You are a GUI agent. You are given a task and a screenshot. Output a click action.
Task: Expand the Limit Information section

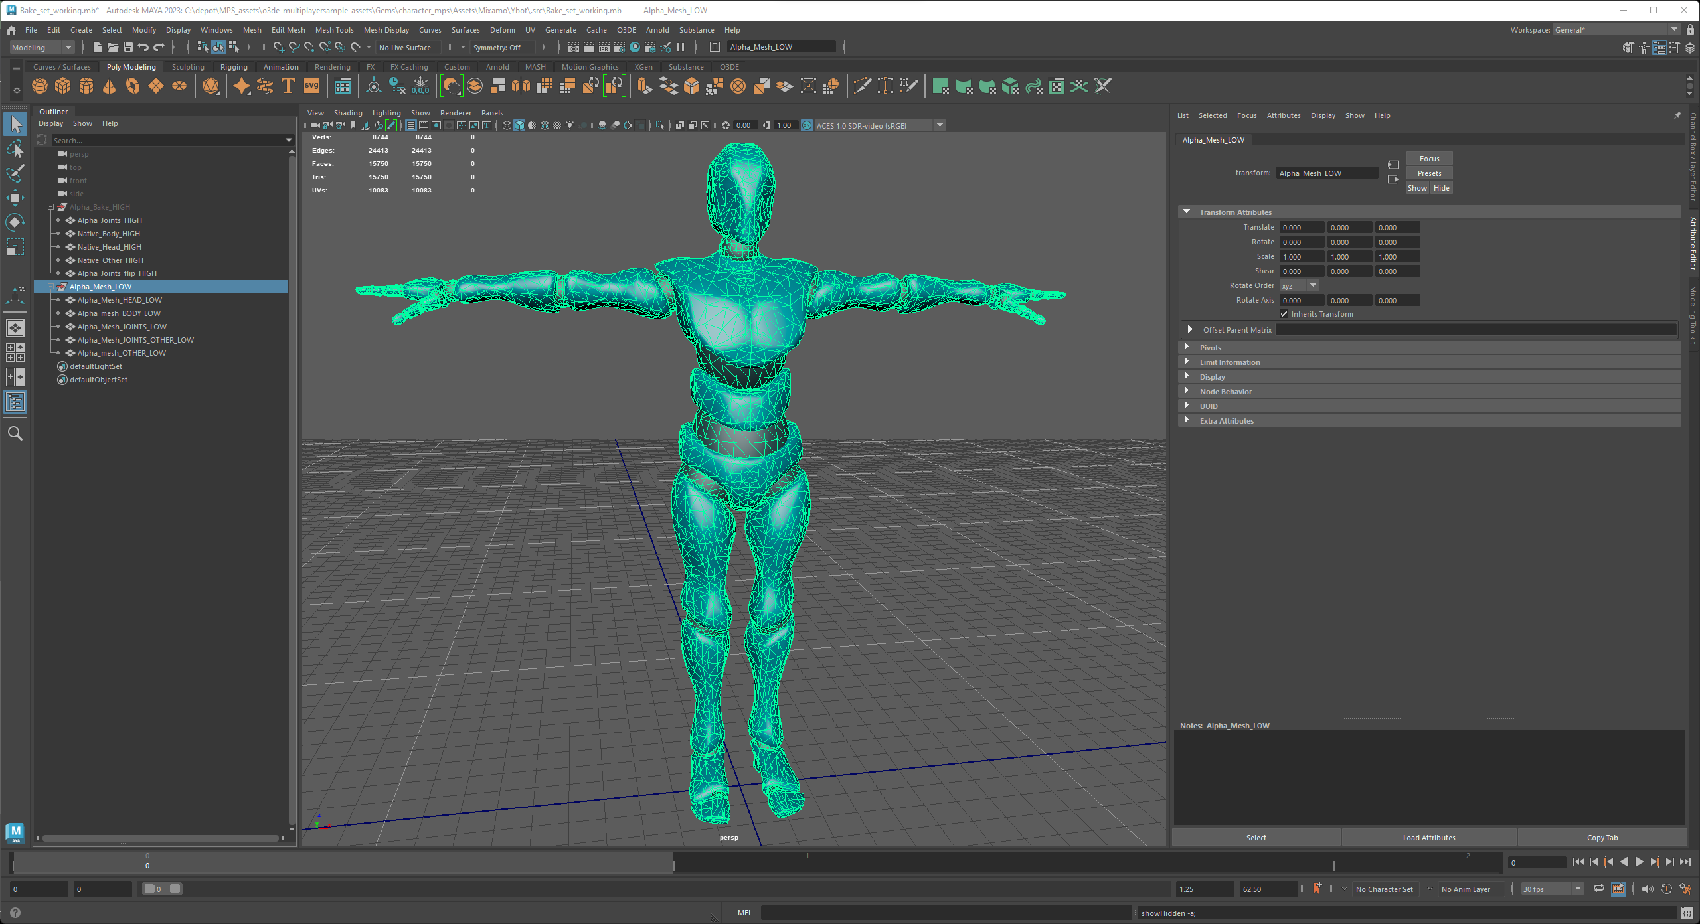tap(1187, 362)
